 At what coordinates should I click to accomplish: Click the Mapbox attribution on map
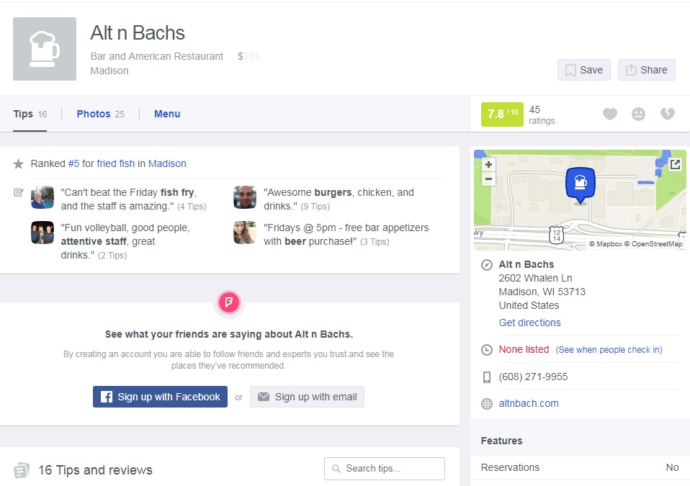pos(606,243)
